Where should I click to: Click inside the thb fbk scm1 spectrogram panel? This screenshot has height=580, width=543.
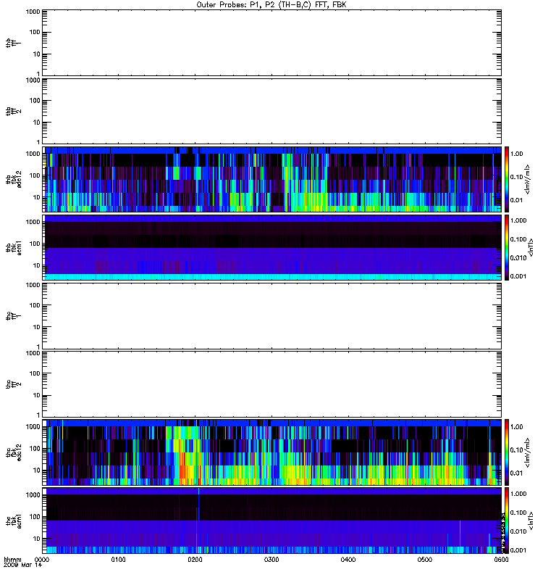pos(272,247)
